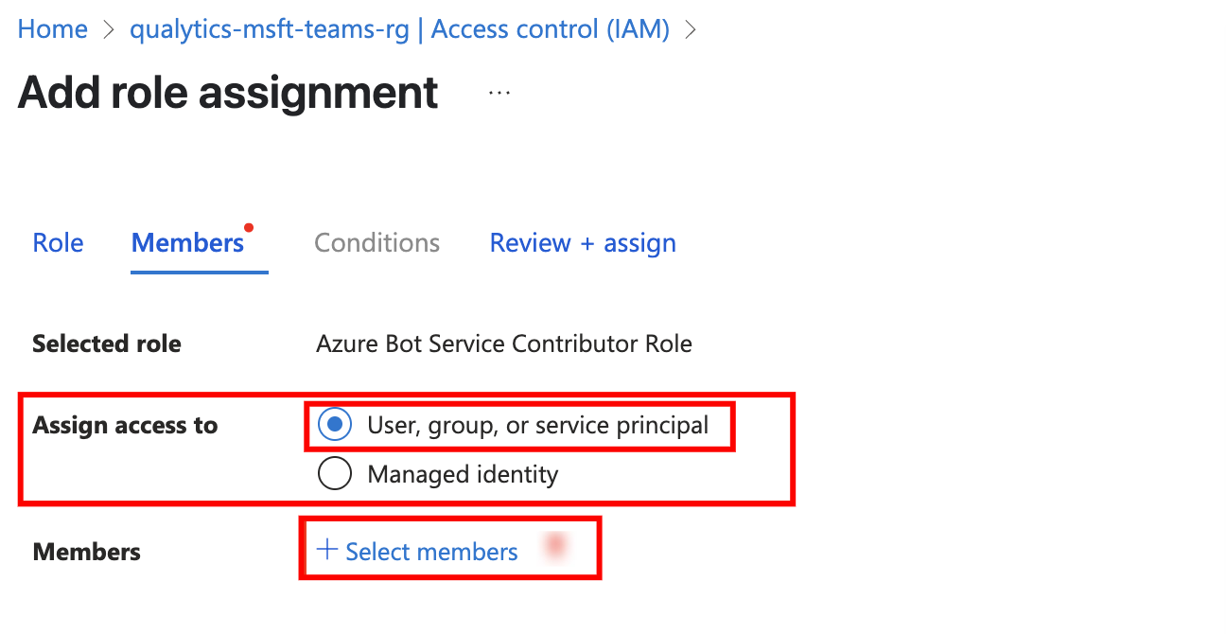The image size is (1226, 634).
Task: Click the Assign access to label
Action: pos(126,425)
